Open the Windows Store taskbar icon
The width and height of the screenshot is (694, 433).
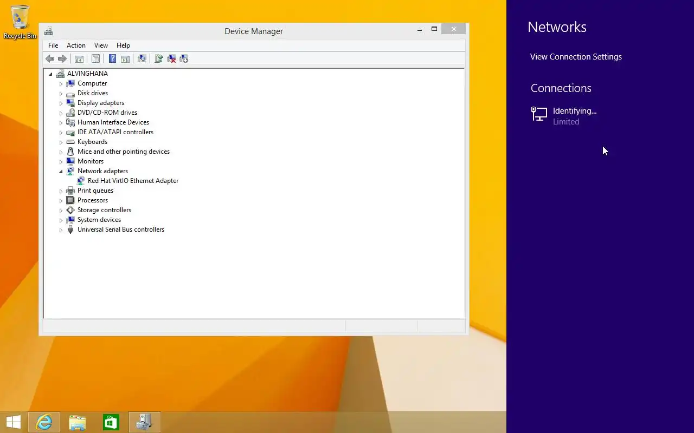(x=111, y=422)
